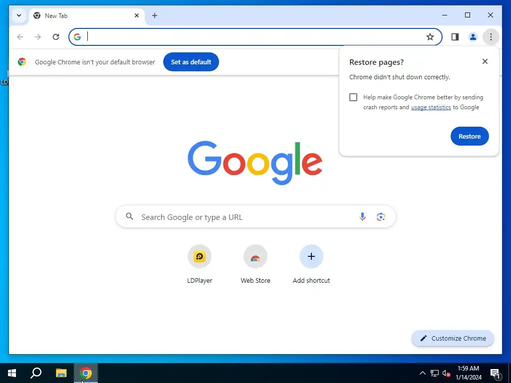Open network status tray icon
Image resolution: width=511 pixels, height=383 pixels.
click(435, 373)
